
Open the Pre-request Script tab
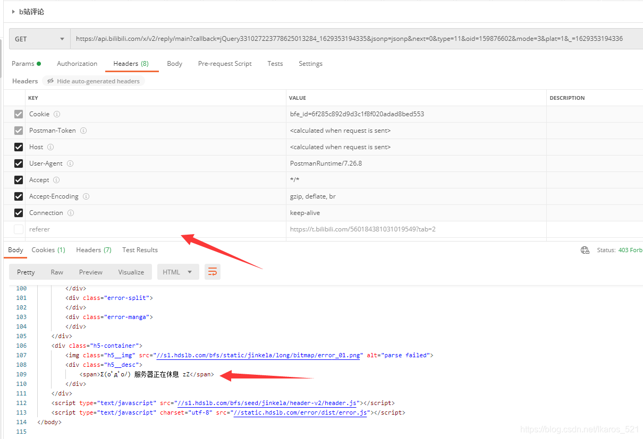pyautogui.click(x=225, y=64)
